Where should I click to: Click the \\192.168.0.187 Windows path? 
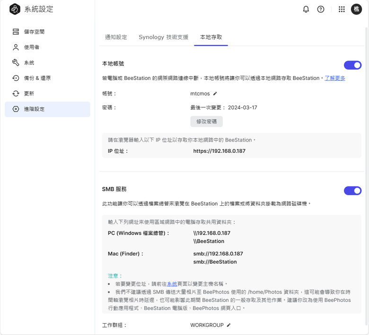coord(212,233)
